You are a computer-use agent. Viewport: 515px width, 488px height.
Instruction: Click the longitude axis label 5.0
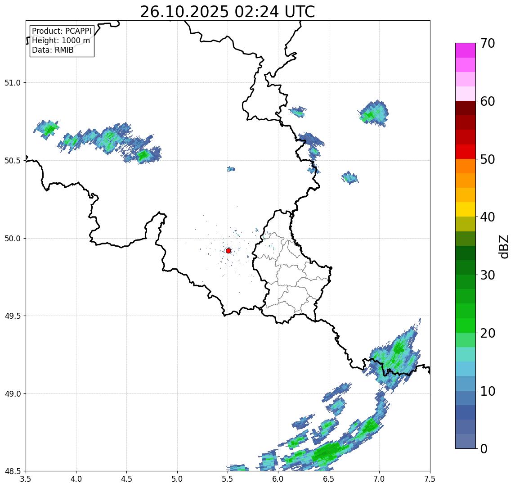pyautogui.click(x=177, y=479)
